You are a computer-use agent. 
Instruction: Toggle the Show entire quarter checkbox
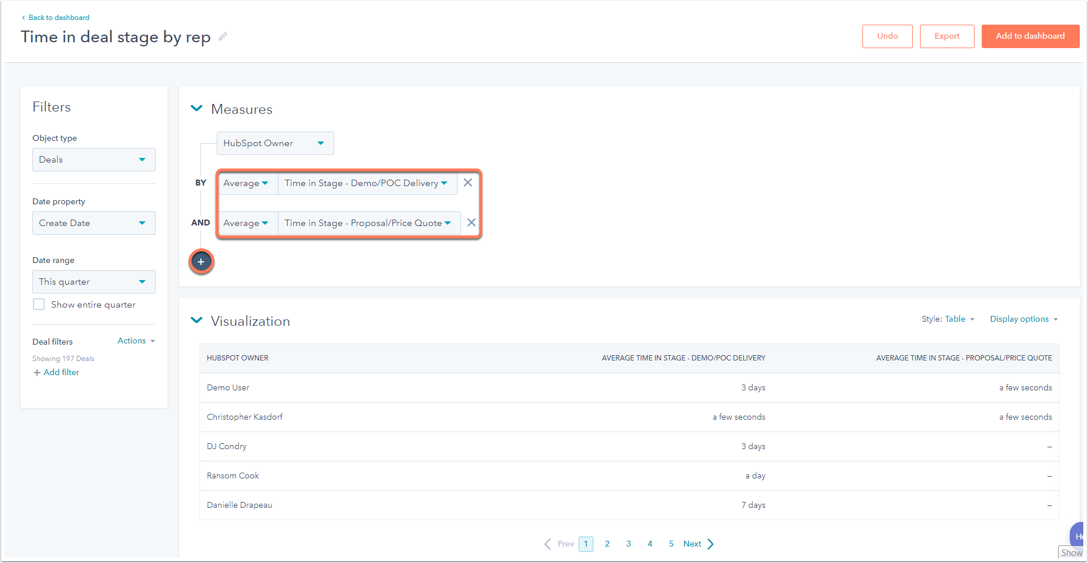pyautogui.click(x=39, y=304)
